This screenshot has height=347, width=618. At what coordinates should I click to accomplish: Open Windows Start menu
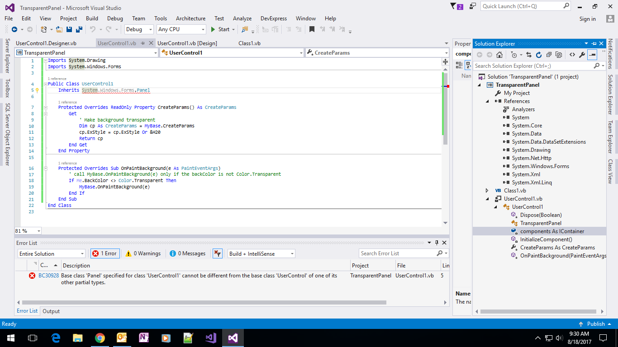[10, 338]
